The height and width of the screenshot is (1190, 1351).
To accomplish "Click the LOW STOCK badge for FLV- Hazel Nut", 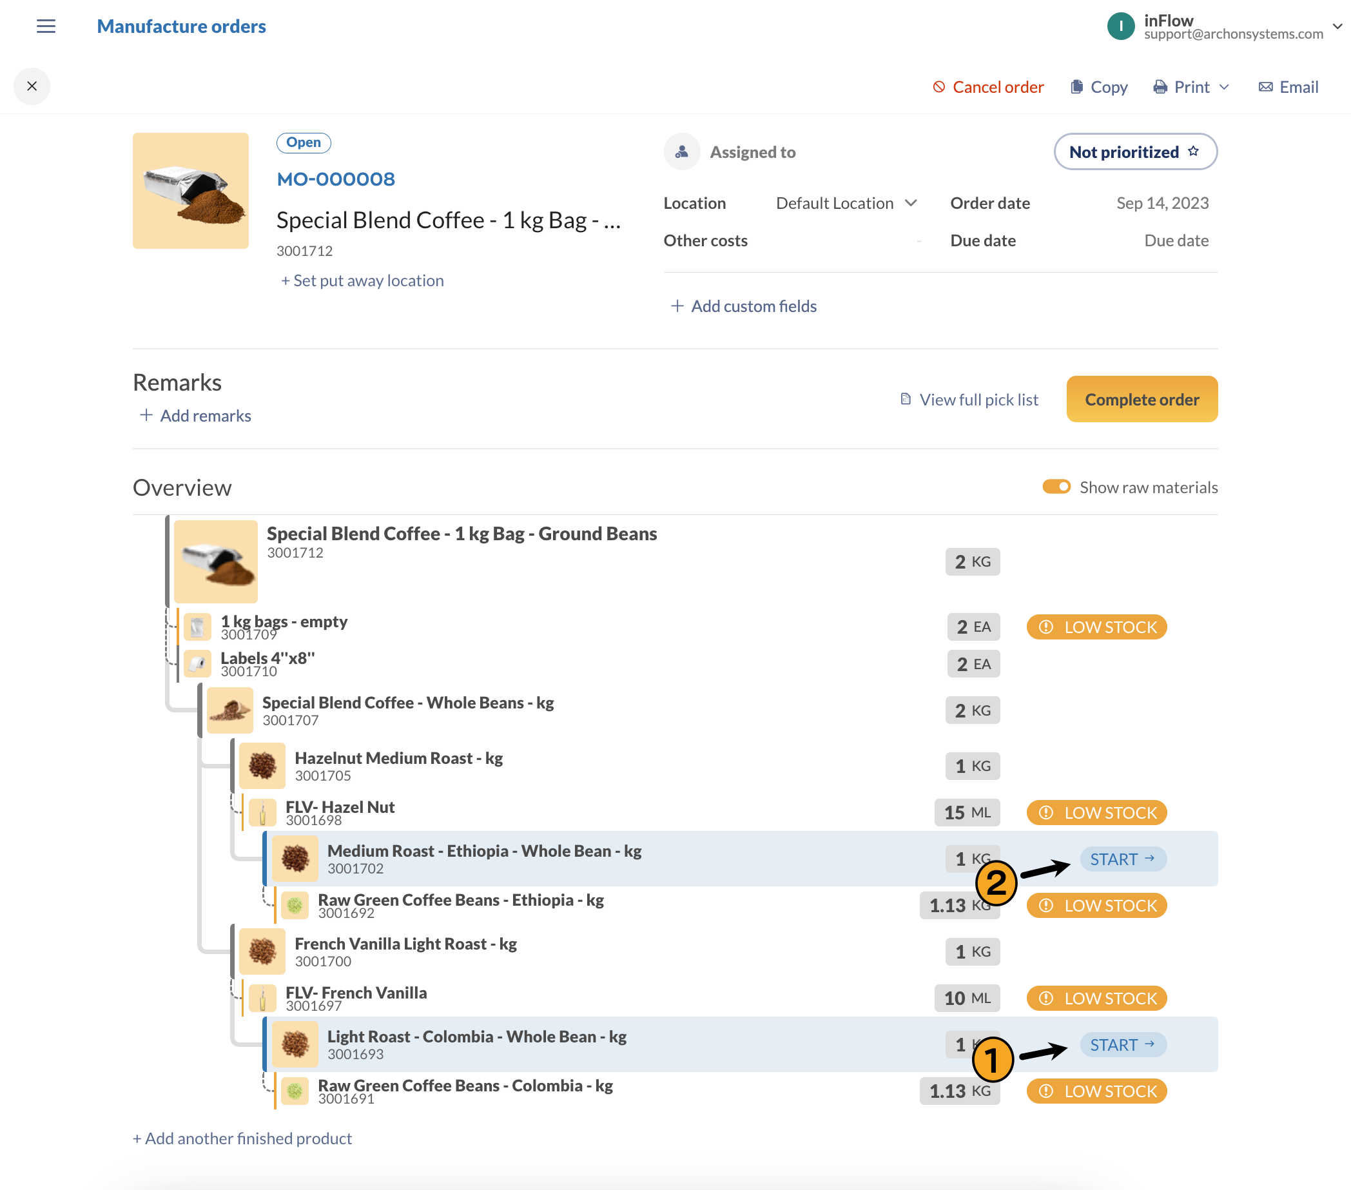I will coord(1096,812).
